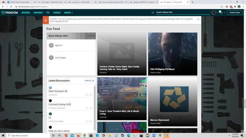Screen dimensions: 246x138
Task: Open Otto Wolfgang Ort-Meyer card
Action: [173, 54]
